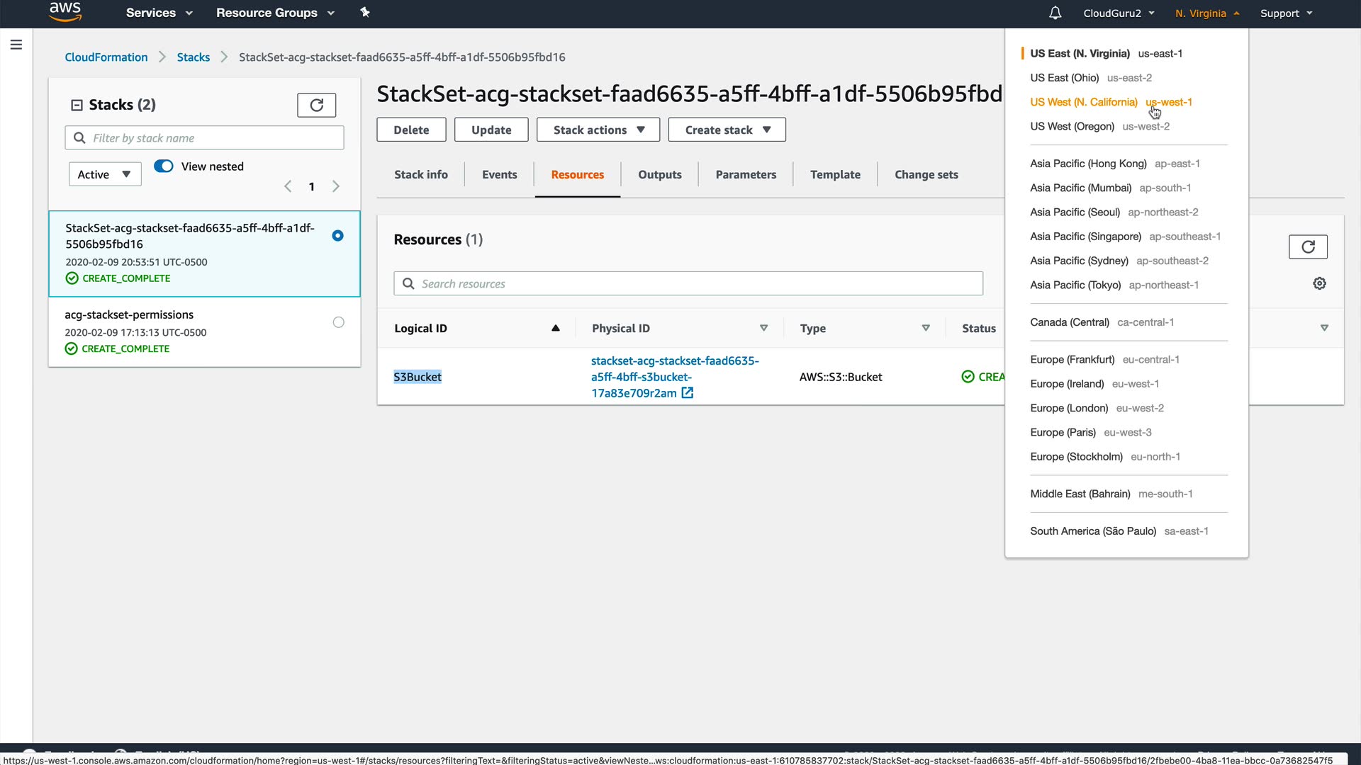Click the Search resources input field
Screen dimensions: 1361x765
(688, 283)
